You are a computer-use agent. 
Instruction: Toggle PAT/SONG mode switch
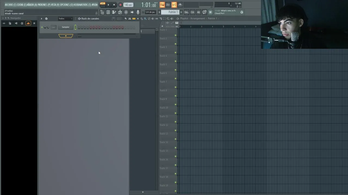pyautogui.click(x=103, y=5)
